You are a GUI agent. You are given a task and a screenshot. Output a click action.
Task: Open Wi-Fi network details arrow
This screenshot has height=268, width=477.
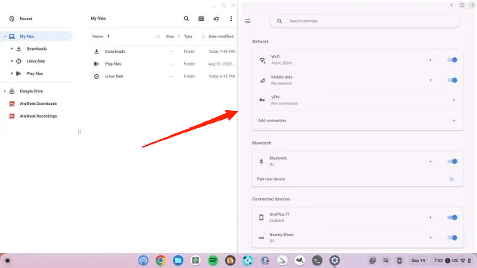pos(431,60)
